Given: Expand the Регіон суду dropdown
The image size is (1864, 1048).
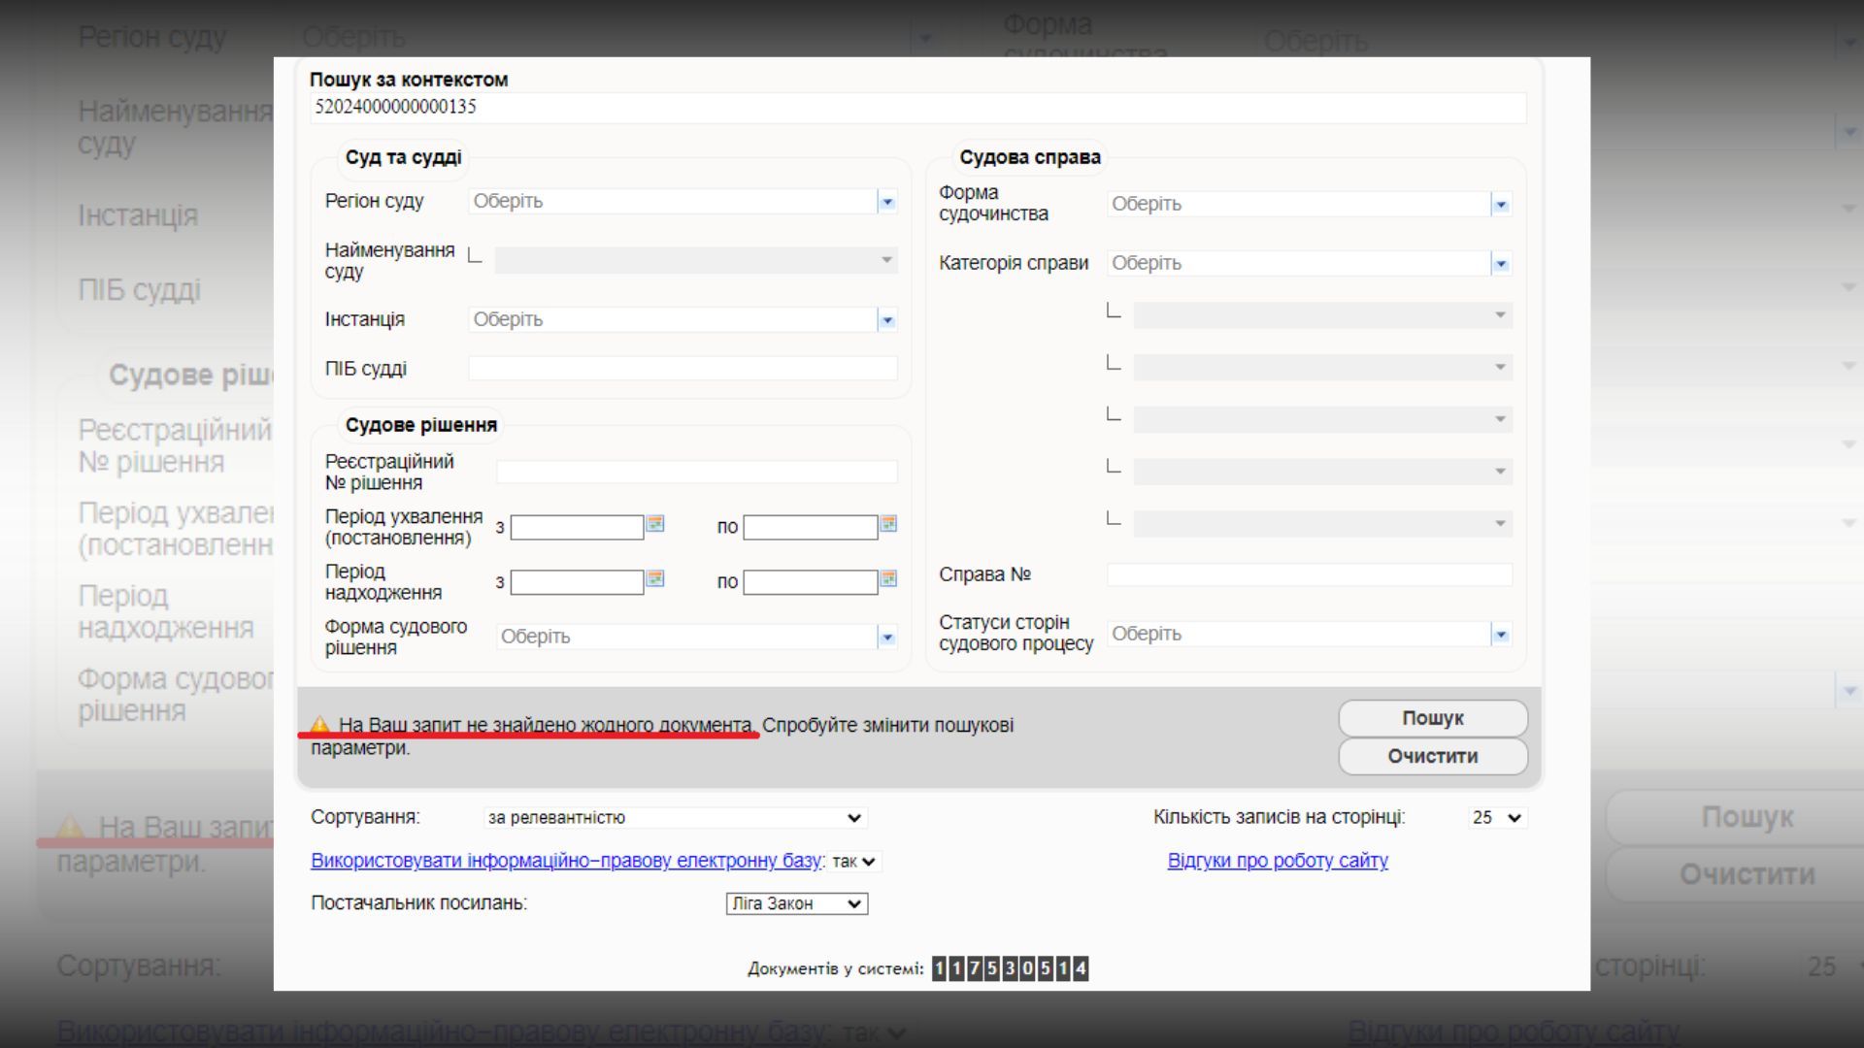Looking at the screenshot, I should point(886,202).
